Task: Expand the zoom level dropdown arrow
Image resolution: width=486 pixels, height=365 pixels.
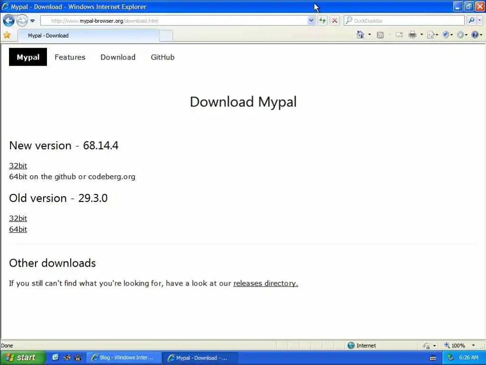Action: click(x=473, y=346)
